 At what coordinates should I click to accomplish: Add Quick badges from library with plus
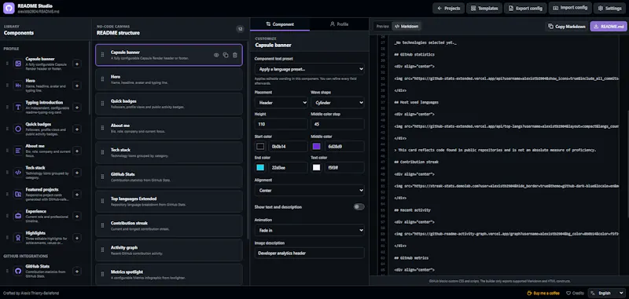[77, 129]
